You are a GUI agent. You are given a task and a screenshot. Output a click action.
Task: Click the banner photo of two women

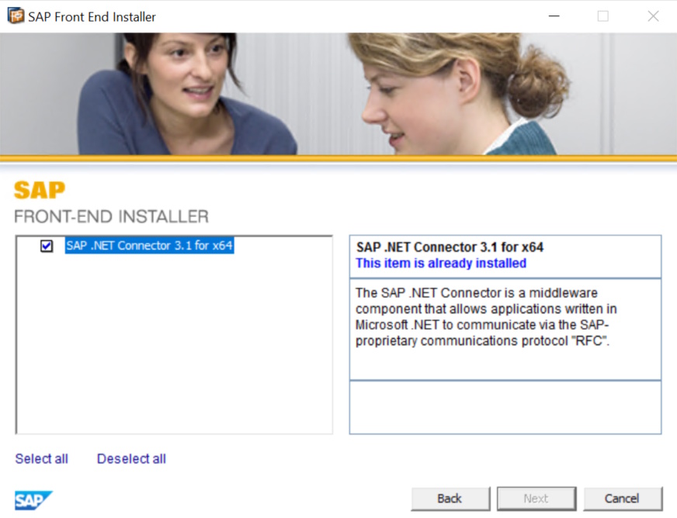pos(338,94)
